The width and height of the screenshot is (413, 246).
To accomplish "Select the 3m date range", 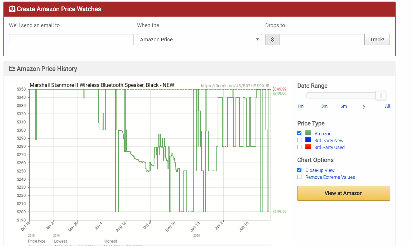I will click(324, 106).
